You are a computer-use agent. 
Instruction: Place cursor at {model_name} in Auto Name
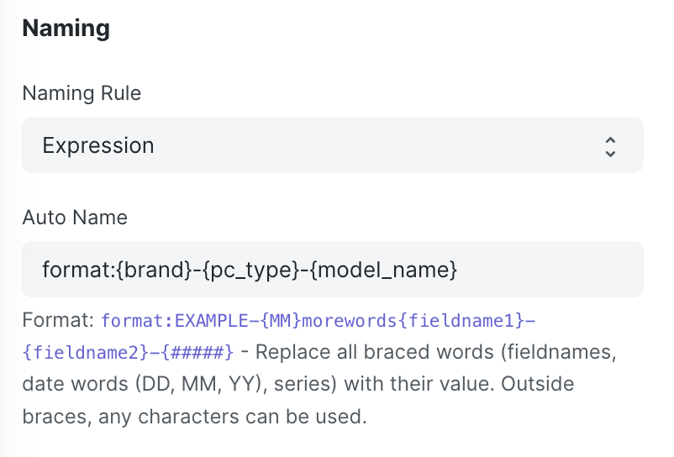(383, 270)
